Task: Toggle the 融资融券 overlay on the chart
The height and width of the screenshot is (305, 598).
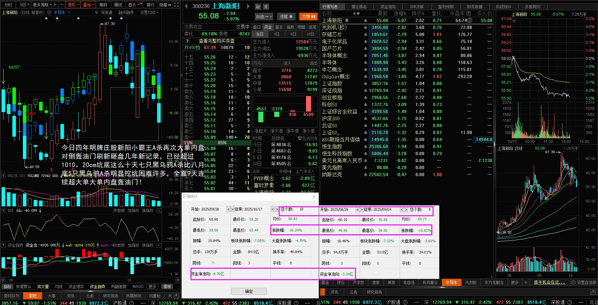Action: coord(126,12)
